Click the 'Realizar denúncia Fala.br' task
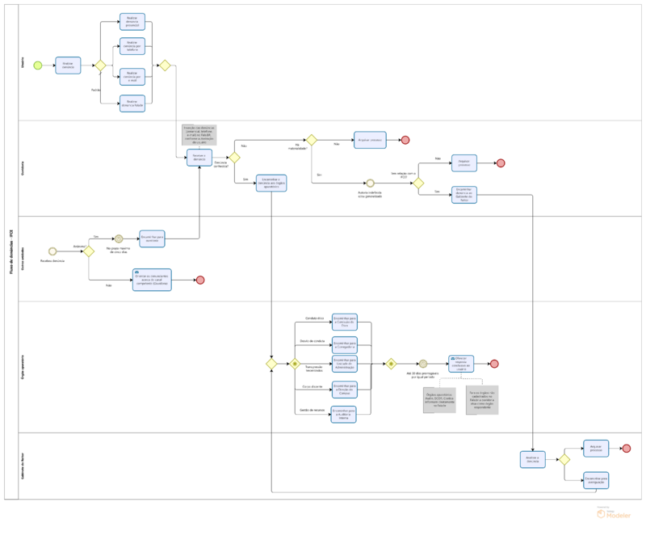The width and height of the screenshot is (646, 540). click(132, 103)
